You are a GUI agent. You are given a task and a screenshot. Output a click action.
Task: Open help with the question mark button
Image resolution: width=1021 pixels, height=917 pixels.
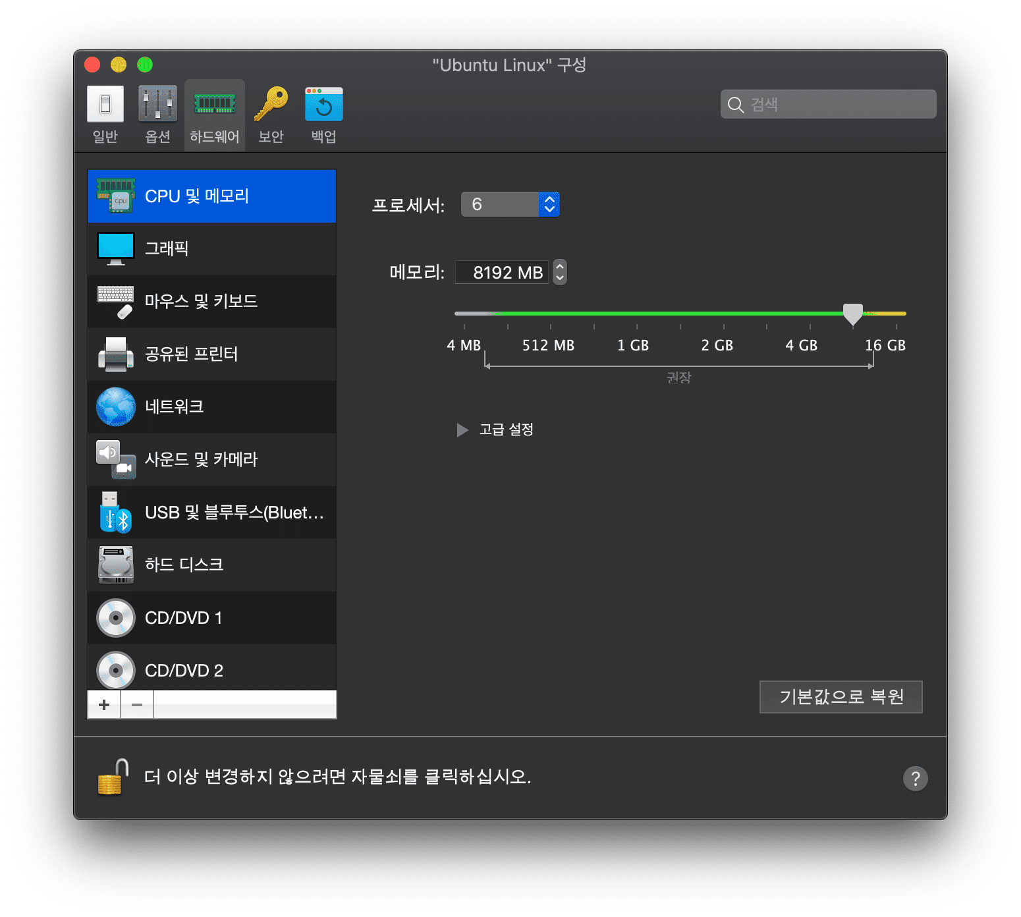pos(915,779)
